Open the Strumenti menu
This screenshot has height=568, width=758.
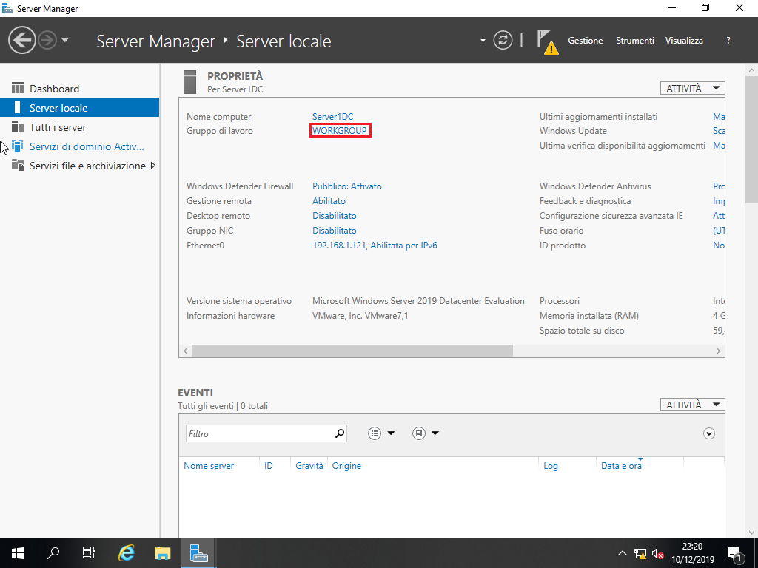point(634,41)
